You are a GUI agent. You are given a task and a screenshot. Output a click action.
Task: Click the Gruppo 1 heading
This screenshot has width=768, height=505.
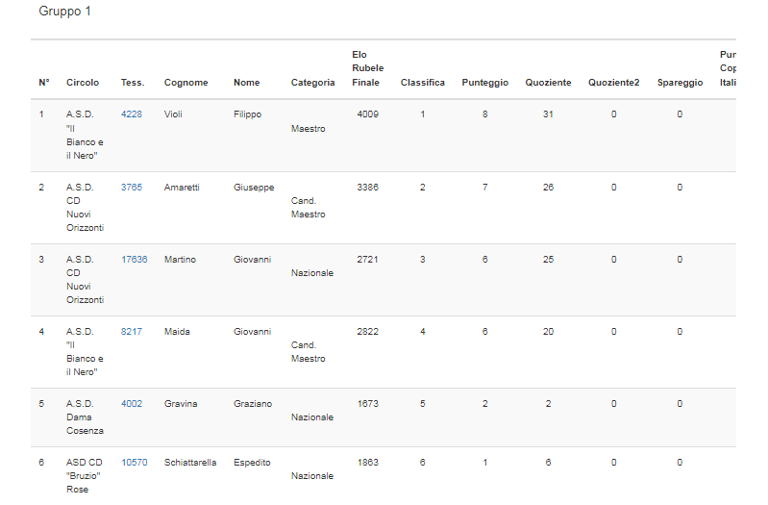click(x=65, y=13)
